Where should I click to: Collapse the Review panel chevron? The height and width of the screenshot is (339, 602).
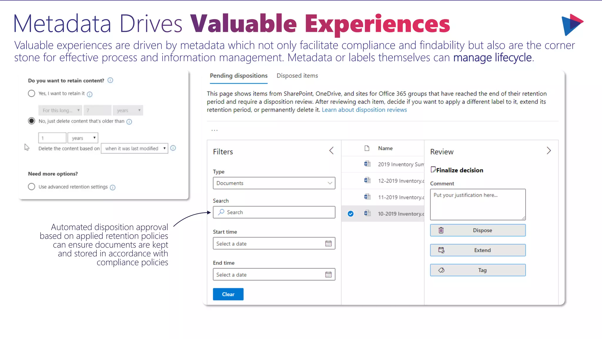[549, 151]
